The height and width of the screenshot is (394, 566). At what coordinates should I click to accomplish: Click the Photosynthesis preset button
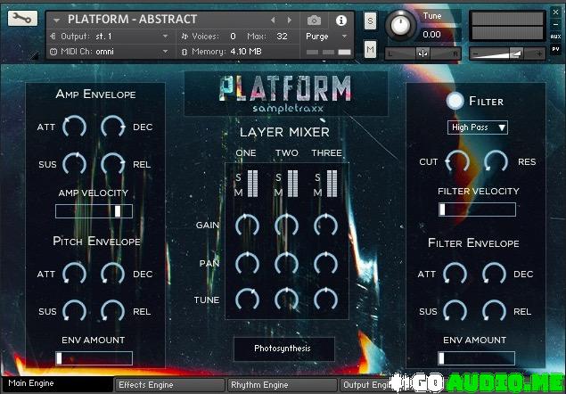pos(283,349)
